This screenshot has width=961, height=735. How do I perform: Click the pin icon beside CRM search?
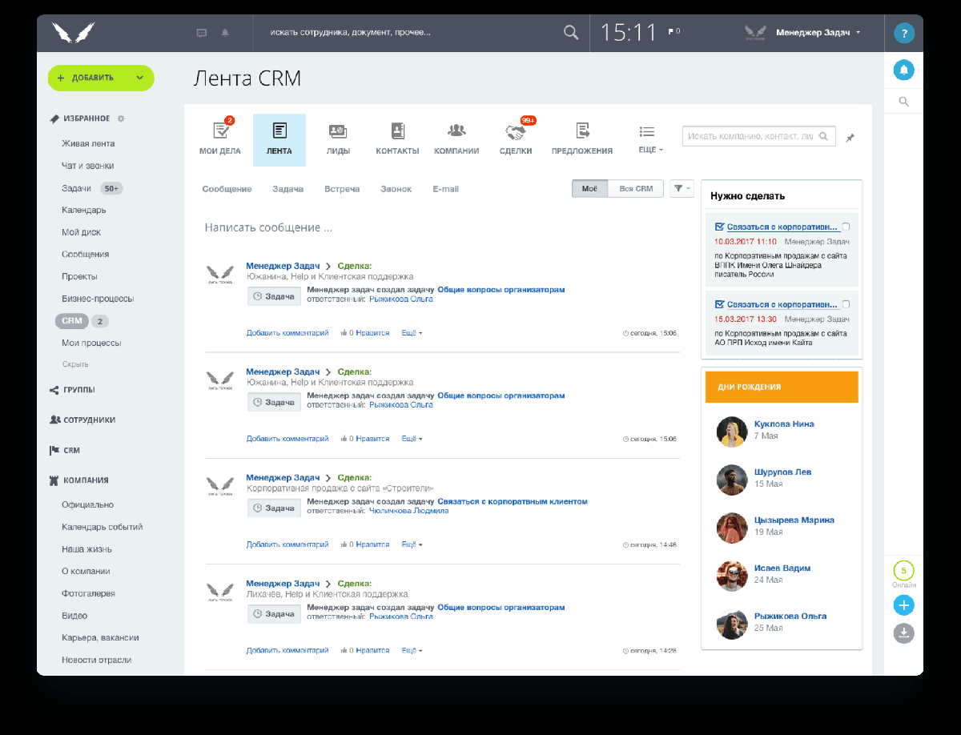coord(850,138)
